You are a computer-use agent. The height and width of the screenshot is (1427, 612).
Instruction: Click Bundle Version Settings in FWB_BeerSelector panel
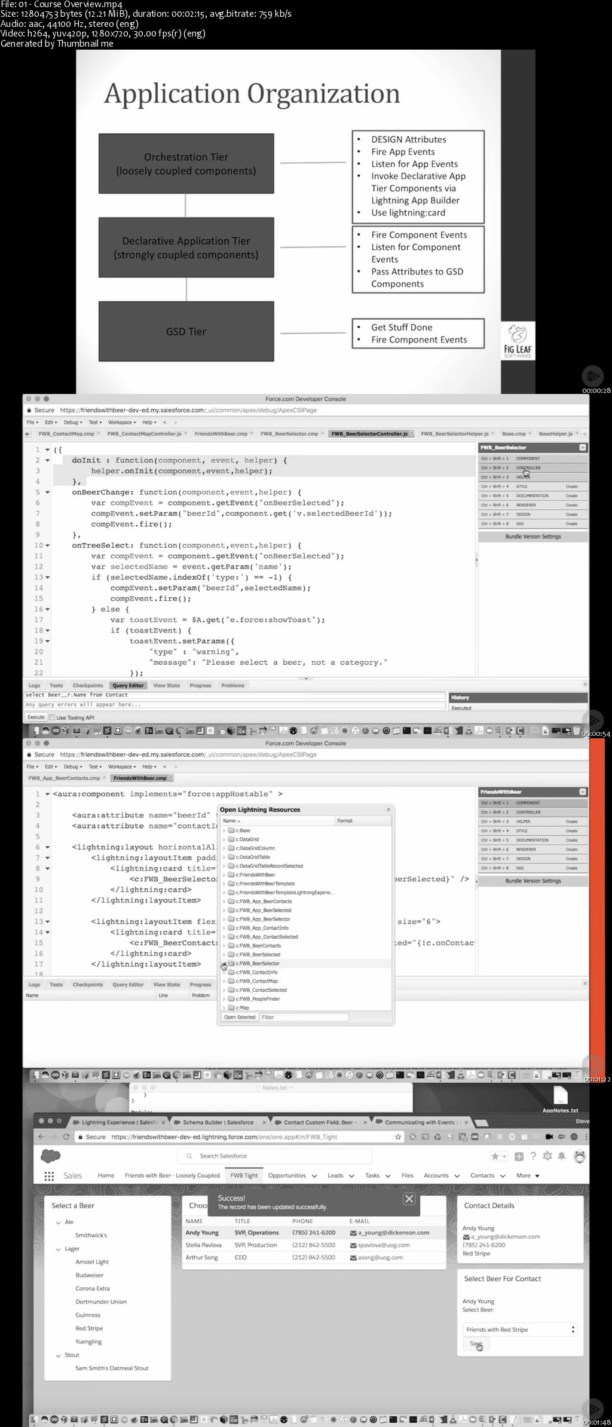[533, 536]
